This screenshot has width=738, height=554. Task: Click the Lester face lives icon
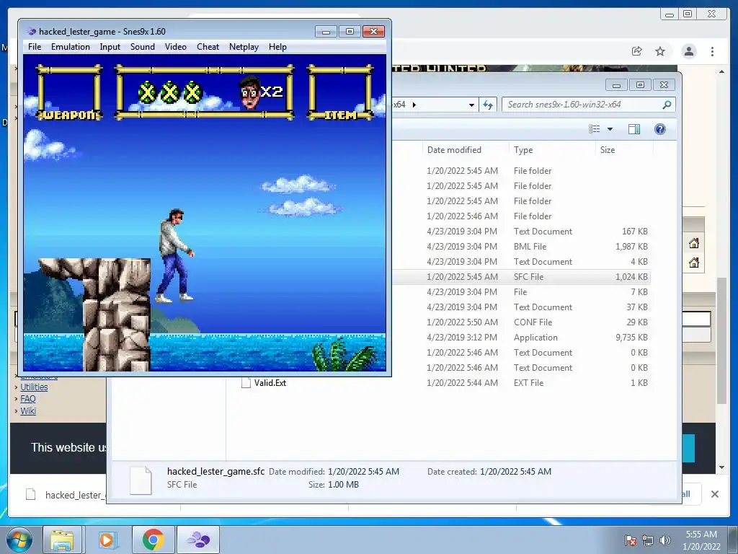[x=250, y=92]
